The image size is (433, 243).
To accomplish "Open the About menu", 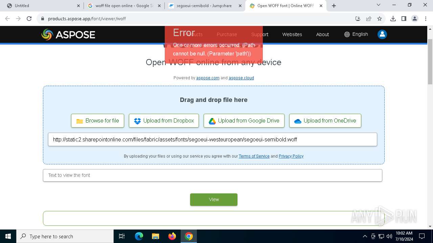I will [x=322, y=34].
